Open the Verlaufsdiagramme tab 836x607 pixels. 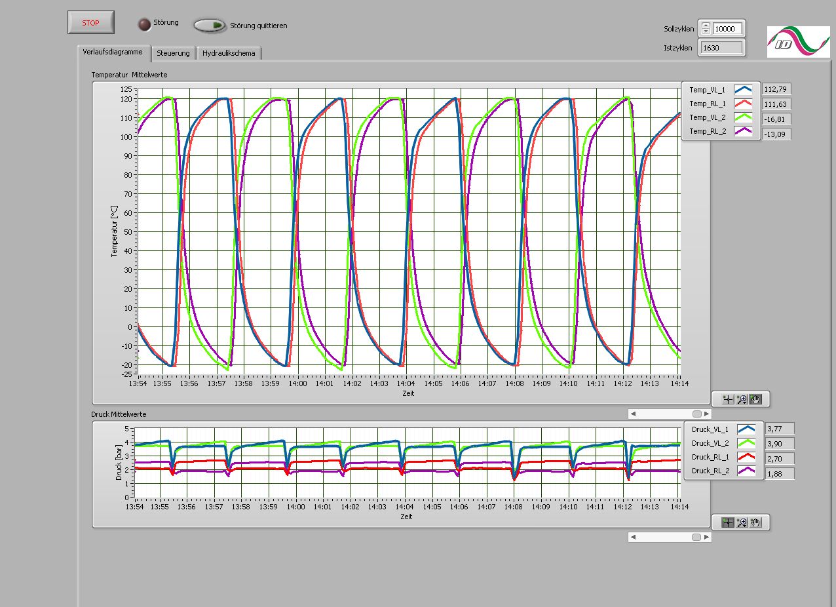[x=113, y=52]
